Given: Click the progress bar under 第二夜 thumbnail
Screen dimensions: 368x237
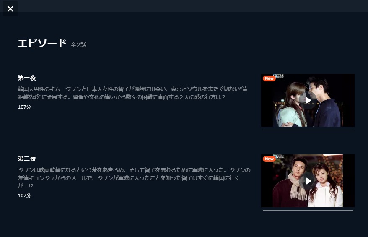Looking at the screenshot, I should (x=308, y=211).
